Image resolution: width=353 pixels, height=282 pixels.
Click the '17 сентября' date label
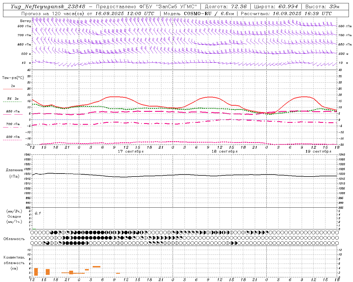pyautogui.click(x=131, y=151)
